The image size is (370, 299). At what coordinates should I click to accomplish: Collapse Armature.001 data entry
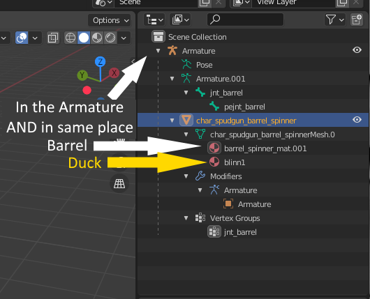pyautogui.click(x=172, y=79)
